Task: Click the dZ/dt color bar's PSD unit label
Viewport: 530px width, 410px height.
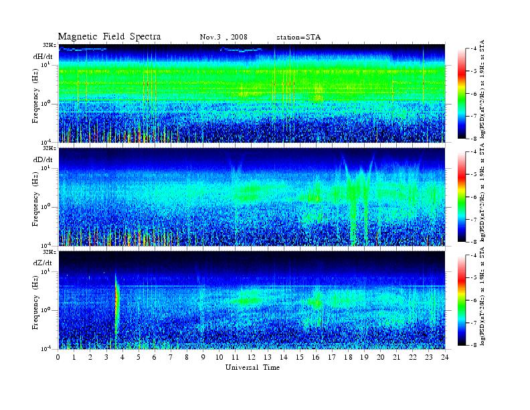Action: [x=482, y=296]
